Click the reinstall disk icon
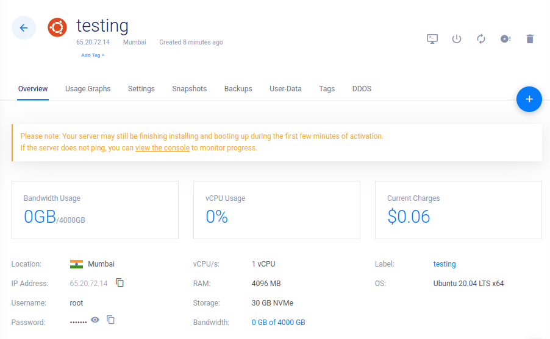Image resolution: width=550 pixels, height=339 pixels. pyautogui.click(x=505, y=38)
